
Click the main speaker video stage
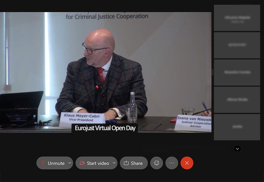pyautogui.click(x=106, y=72)
